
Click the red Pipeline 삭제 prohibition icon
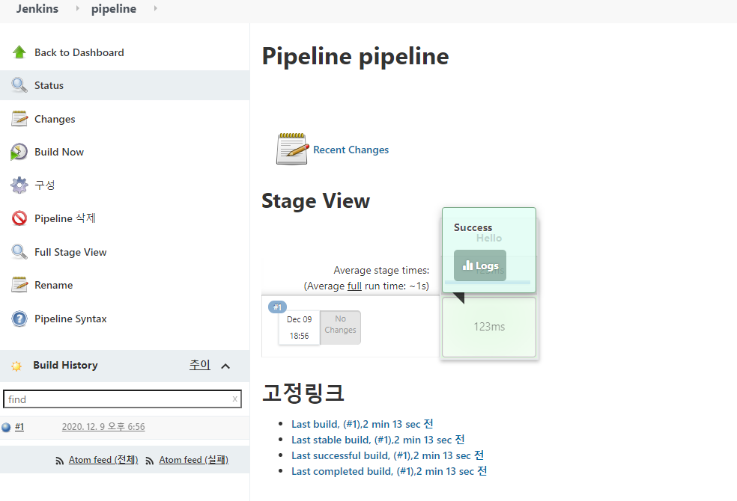point(19,218)
